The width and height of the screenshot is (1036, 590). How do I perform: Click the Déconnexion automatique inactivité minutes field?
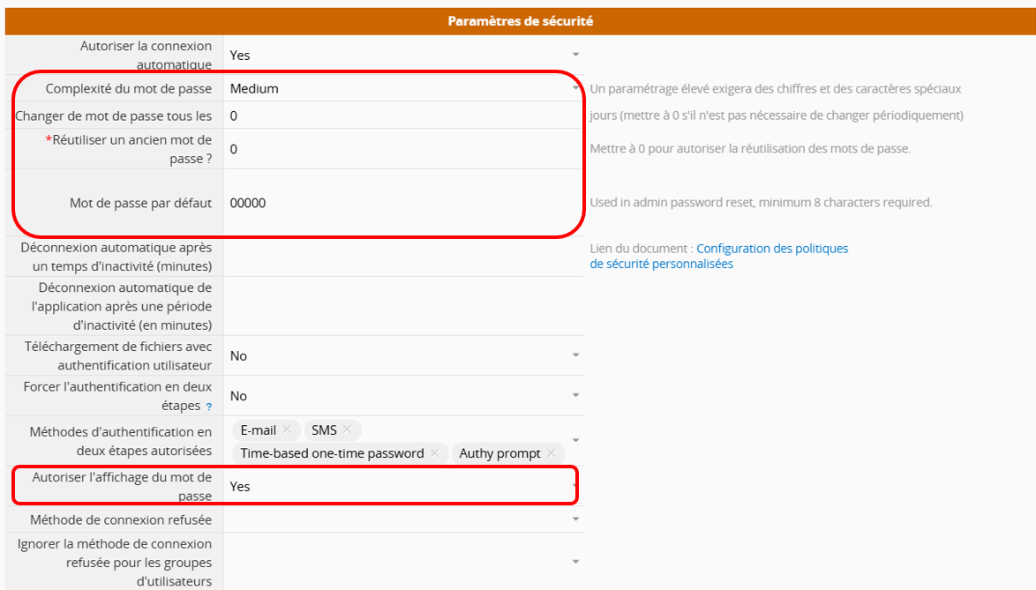pyautogui.click(x=403, y=257)
